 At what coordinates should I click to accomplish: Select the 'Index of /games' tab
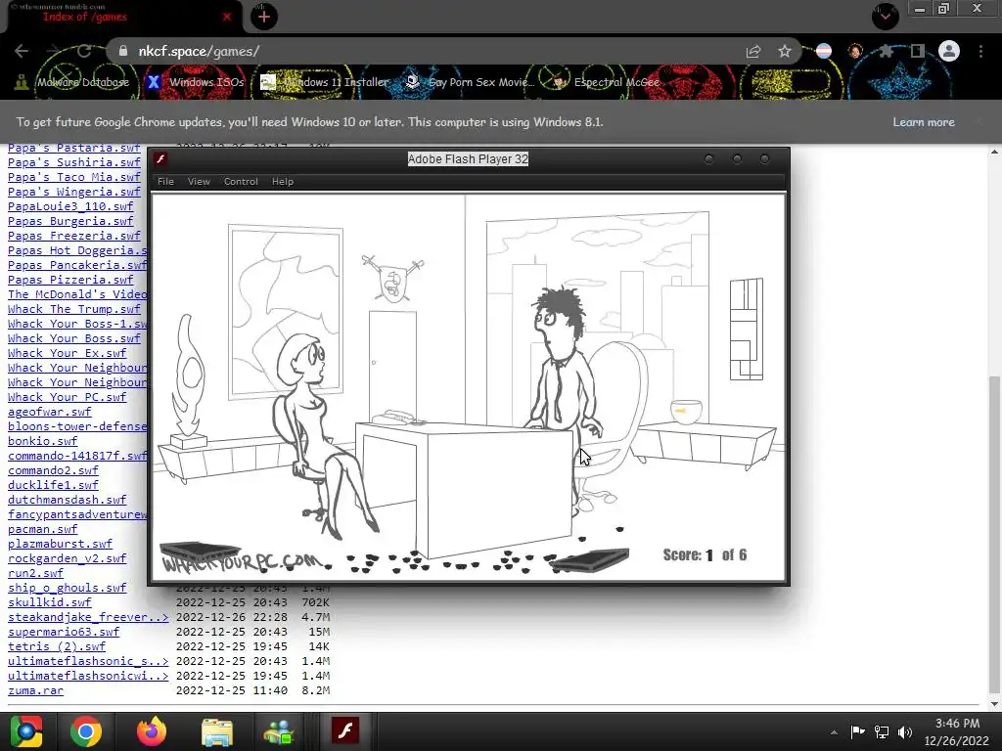click(121, 17)
